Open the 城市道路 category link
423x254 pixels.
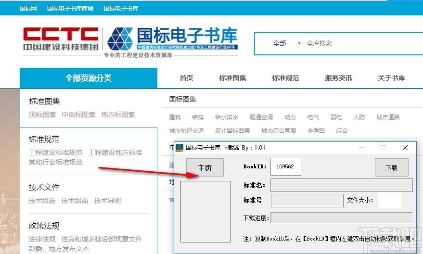point(388,117)
